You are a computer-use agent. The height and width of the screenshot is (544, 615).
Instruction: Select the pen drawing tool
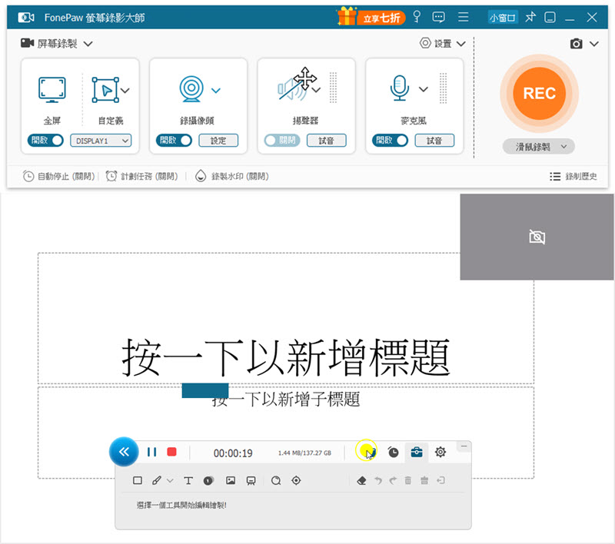155,480
